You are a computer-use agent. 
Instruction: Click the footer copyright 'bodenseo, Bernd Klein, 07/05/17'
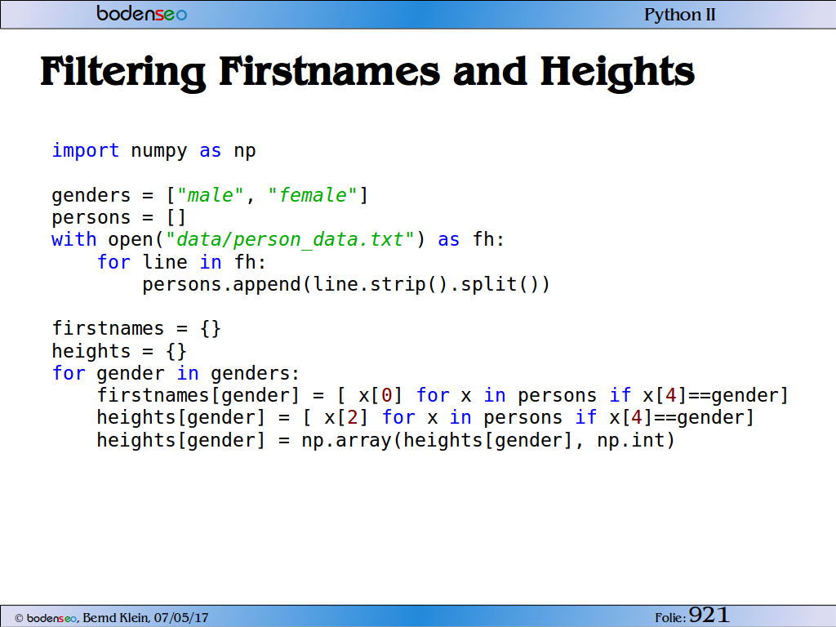(111, 618)
